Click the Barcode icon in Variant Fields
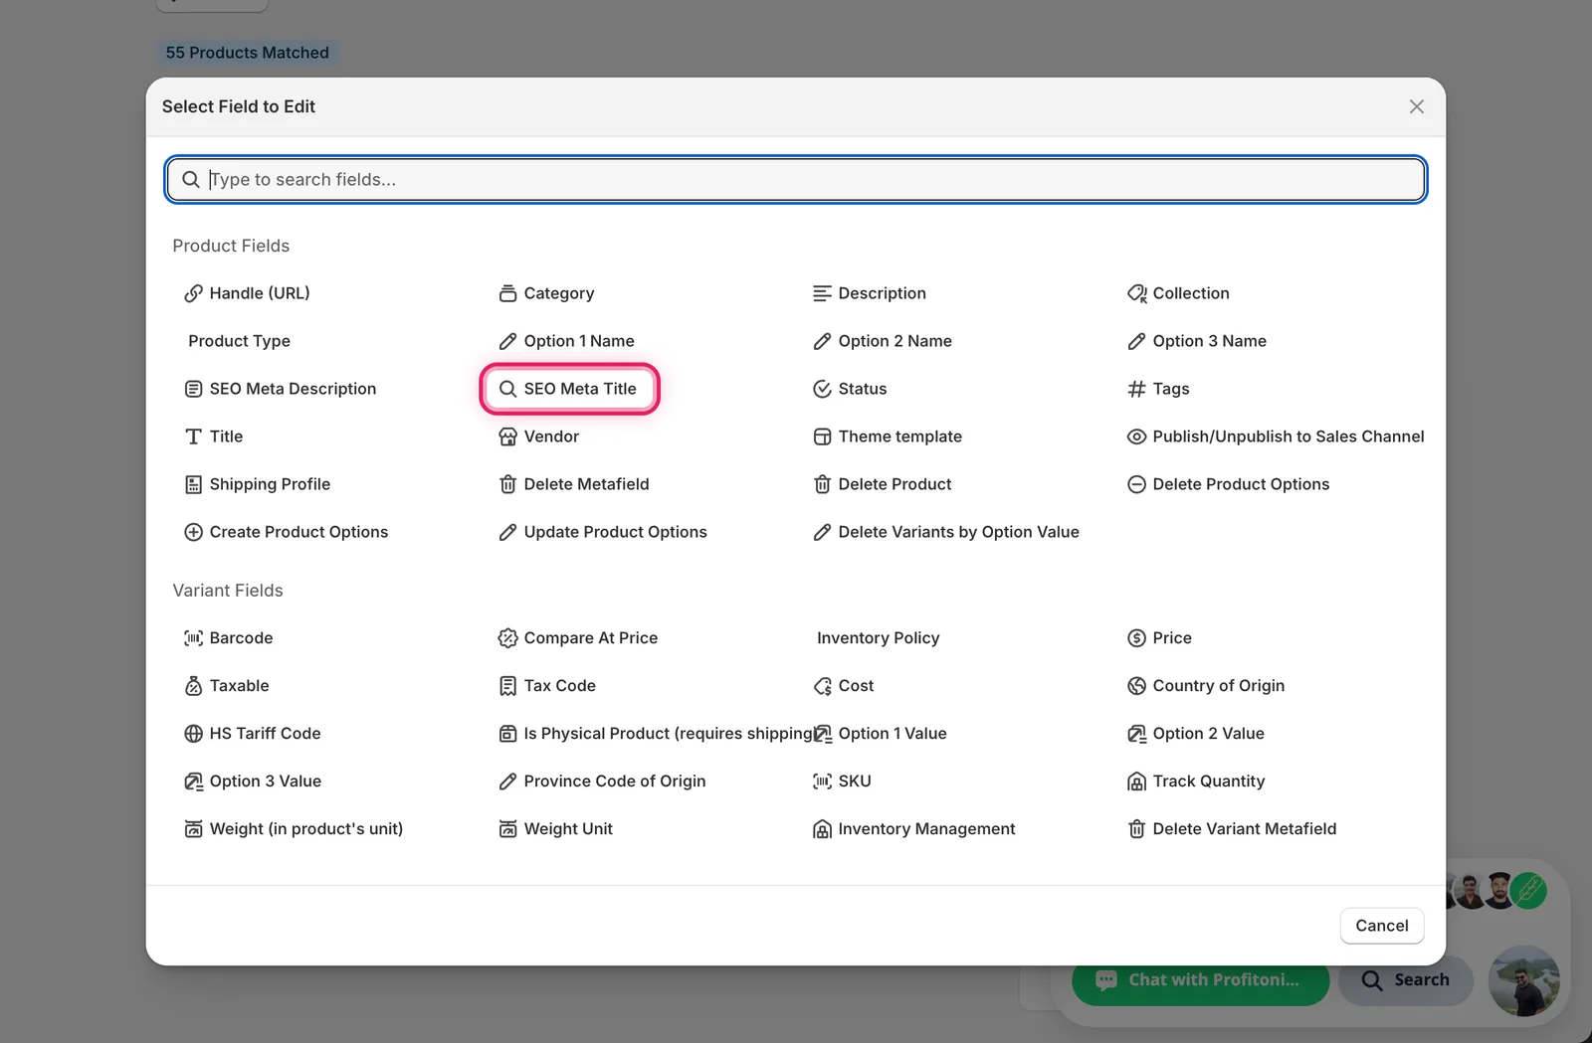 [193, 638]
